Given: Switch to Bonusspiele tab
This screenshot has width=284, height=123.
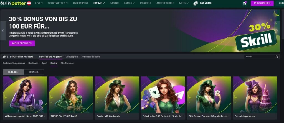Looking at the screenshot, I should click(x=72, y=57).
